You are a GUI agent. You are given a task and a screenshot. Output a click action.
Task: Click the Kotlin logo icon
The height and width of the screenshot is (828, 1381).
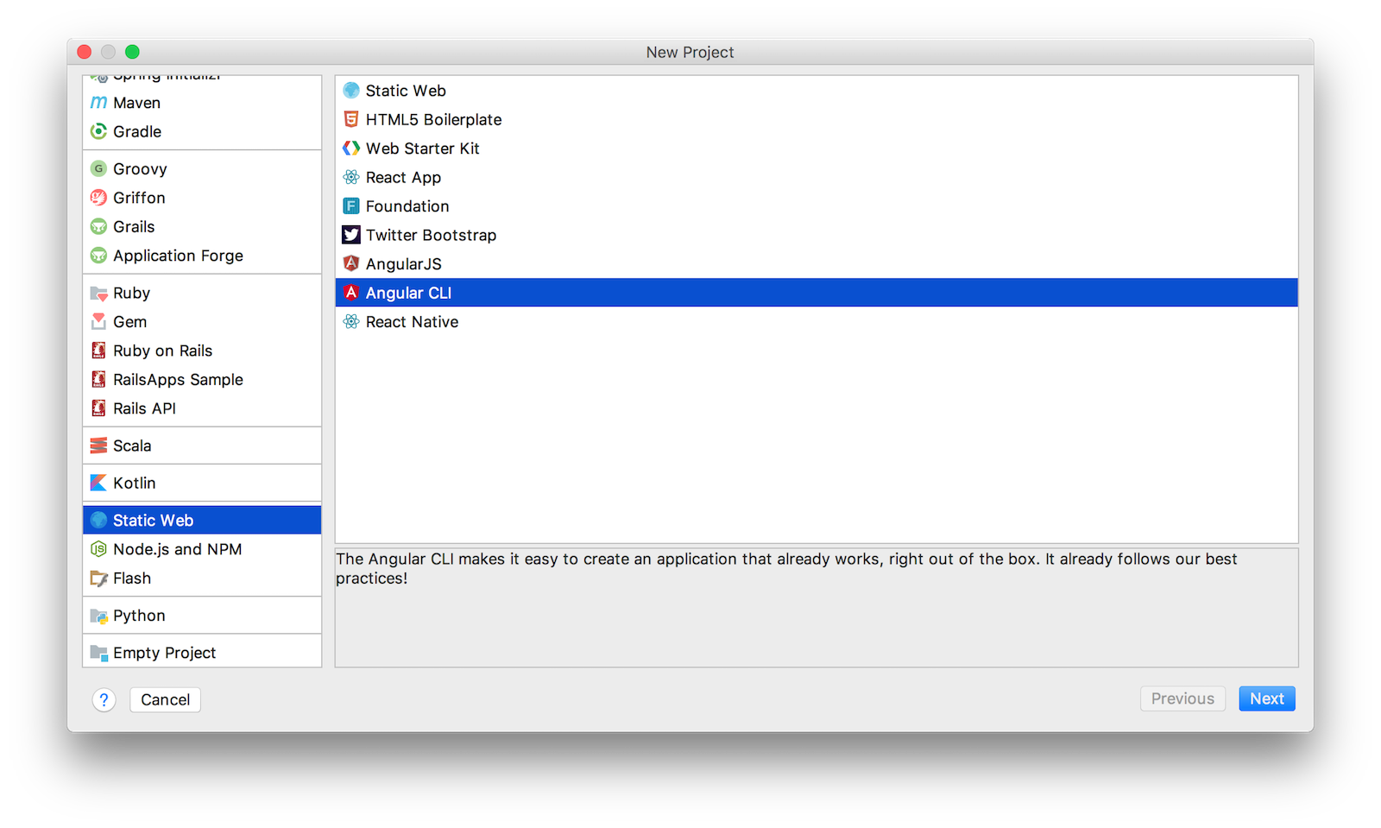[x=98, y=483]
